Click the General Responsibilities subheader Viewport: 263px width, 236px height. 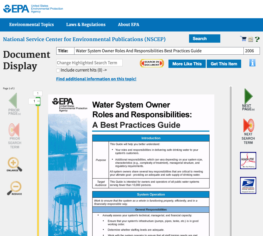151,209
